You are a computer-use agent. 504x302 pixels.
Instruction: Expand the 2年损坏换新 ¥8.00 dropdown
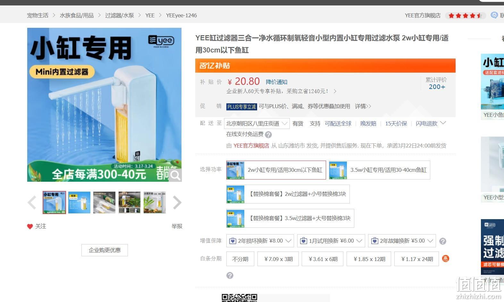289,241
